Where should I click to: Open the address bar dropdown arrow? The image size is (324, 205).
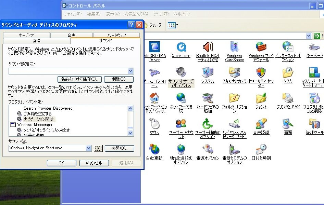pyautogui.click(x=309, y=36)
